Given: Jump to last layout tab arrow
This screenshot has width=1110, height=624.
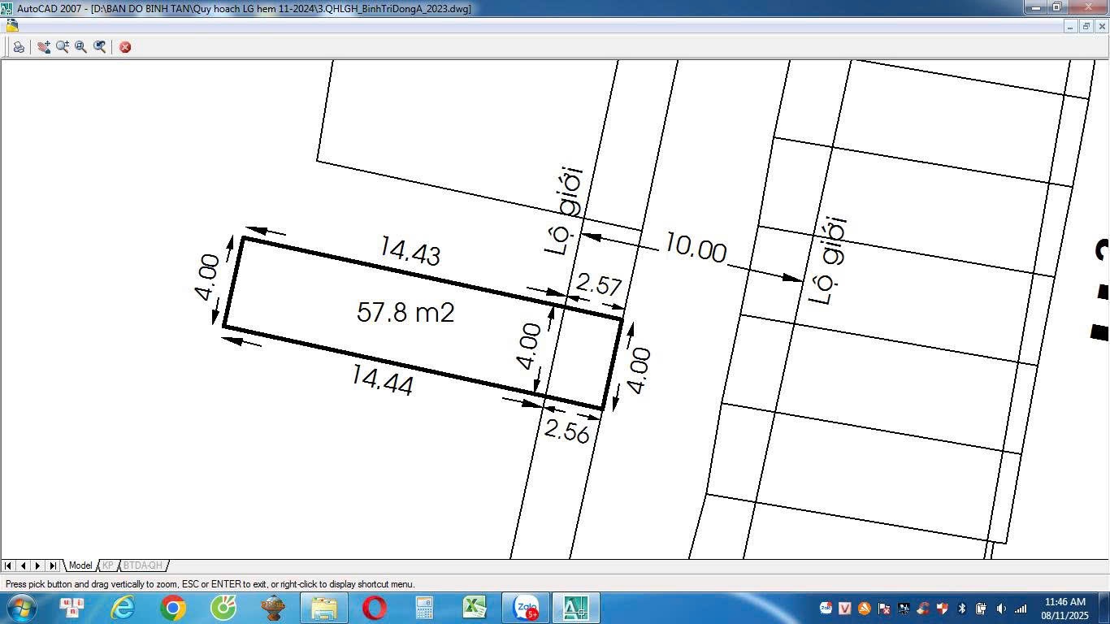Looking at the screenshot, I should (52, 565).
